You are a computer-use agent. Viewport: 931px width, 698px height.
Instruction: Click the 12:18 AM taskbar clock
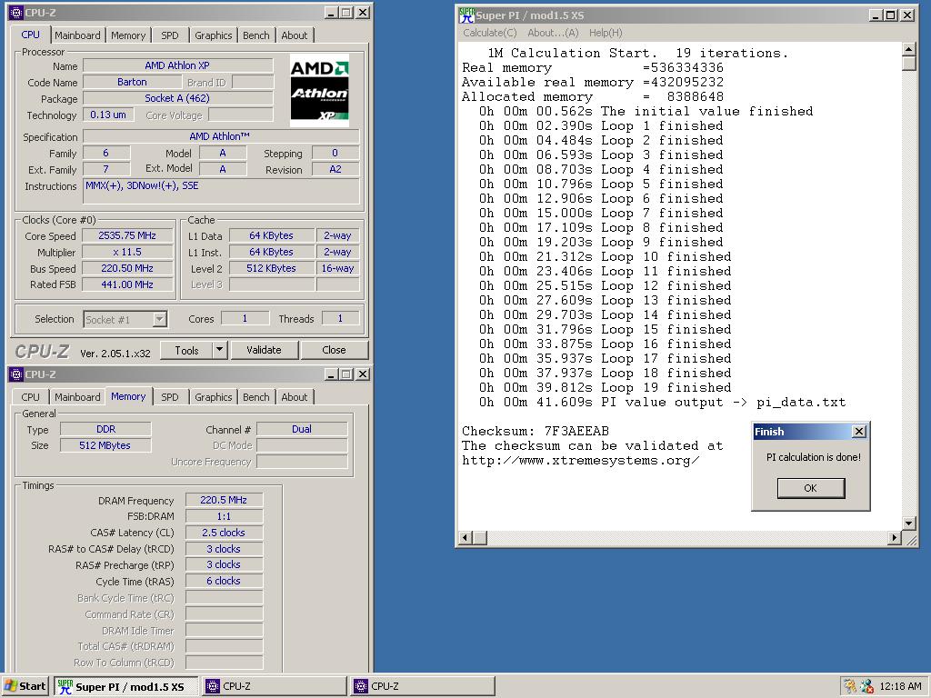pyautogui.click(x=900, y=686)
